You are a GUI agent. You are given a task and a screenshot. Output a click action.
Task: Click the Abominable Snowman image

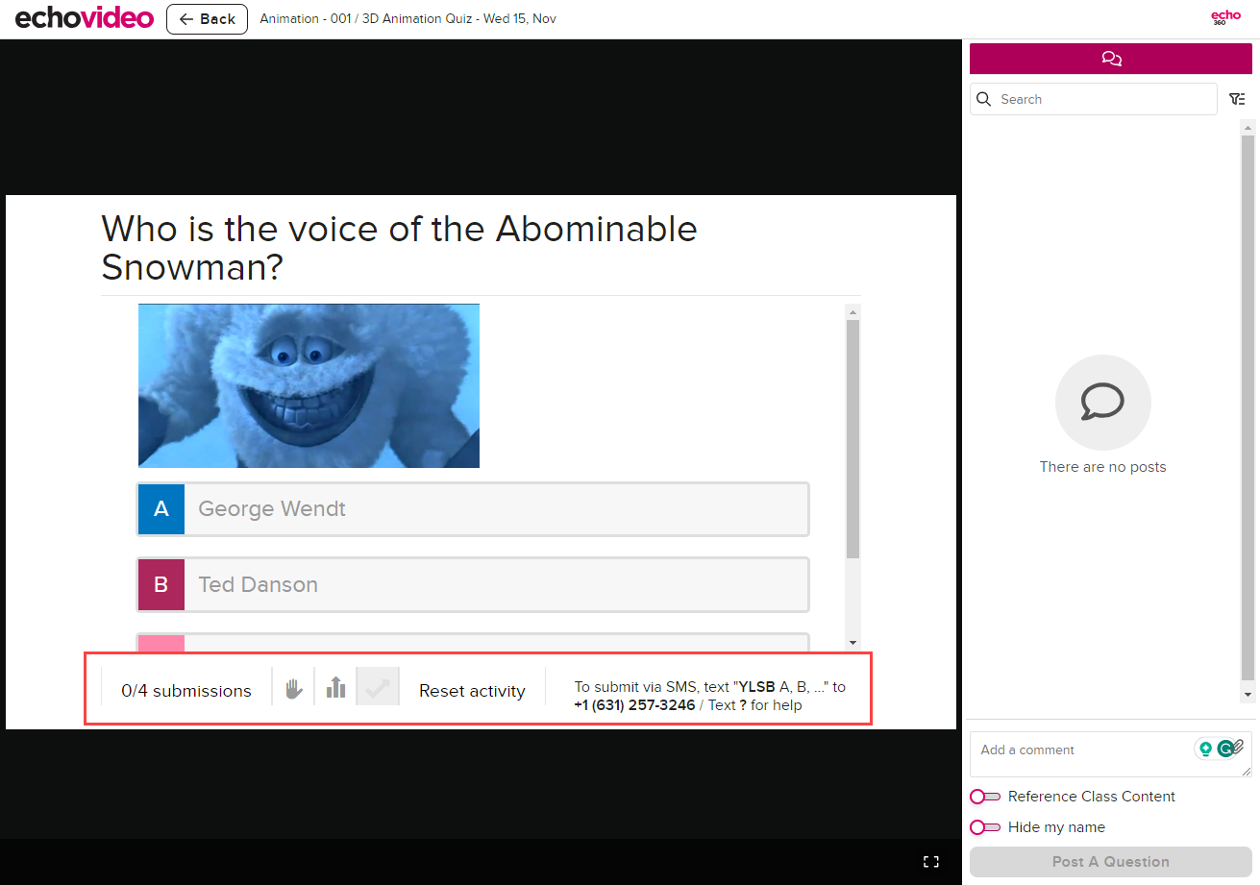pos(309,385)
